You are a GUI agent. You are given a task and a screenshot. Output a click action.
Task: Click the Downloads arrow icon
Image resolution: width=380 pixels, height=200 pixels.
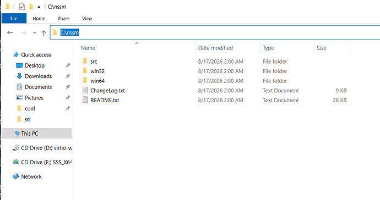(19, 76)
